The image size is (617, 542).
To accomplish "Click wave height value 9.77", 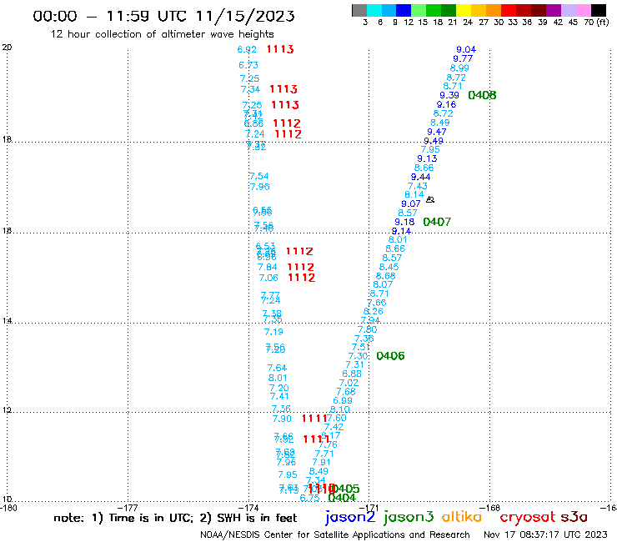I will (463, 58).
